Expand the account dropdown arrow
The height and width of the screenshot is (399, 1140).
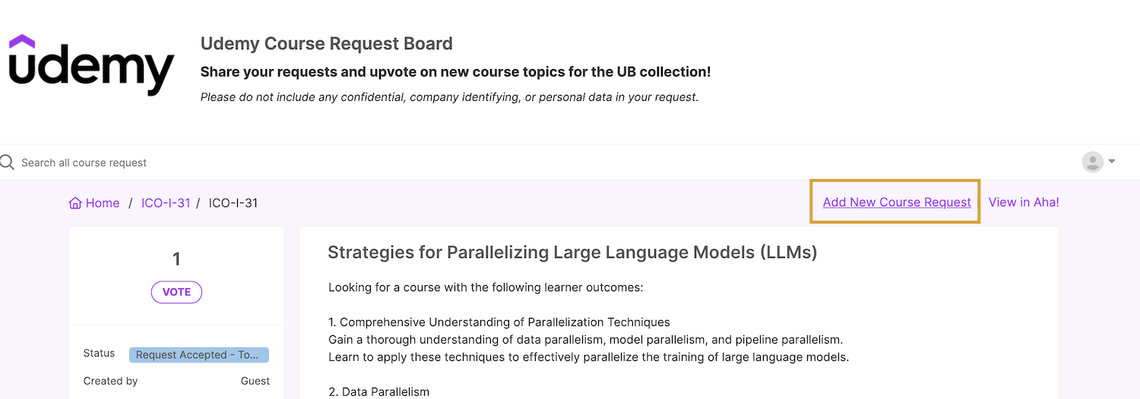point(1112,162)
